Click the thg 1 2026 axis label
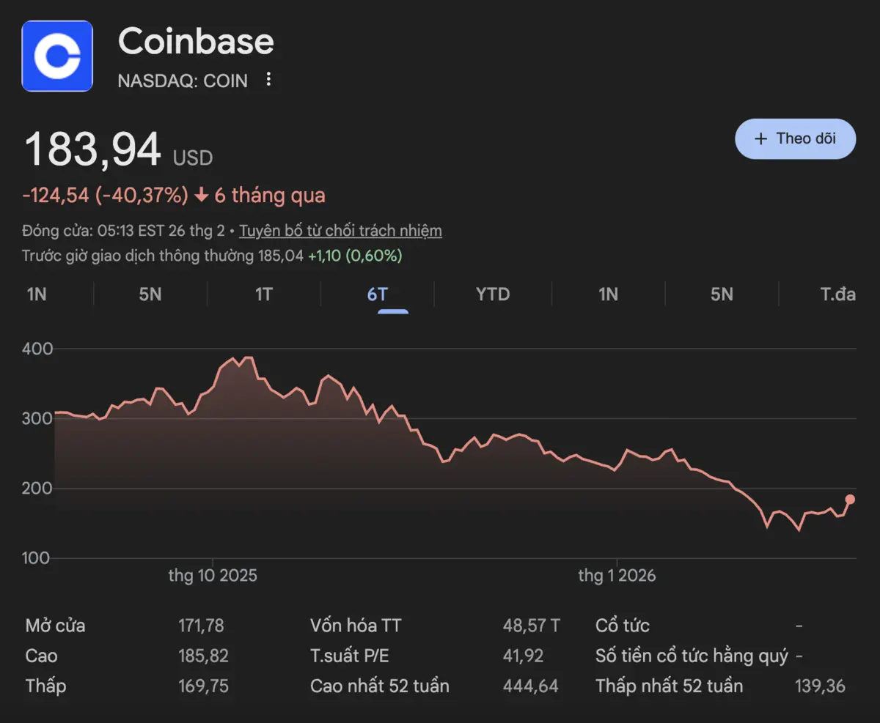 click(617, 576)
